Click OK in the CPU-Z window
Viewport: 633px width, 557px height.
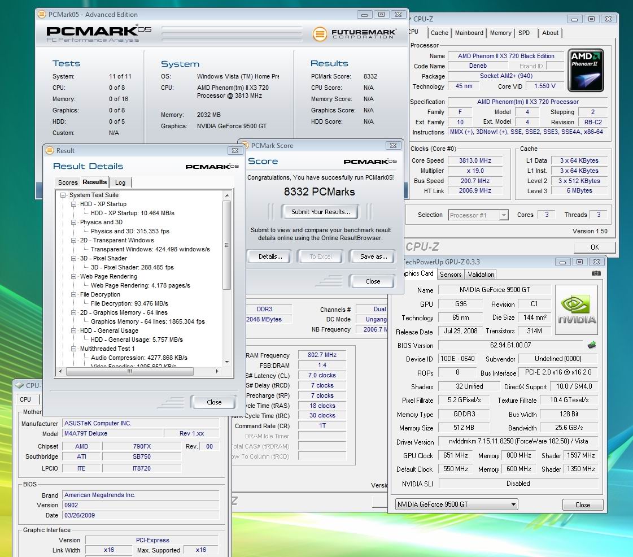pyautogui.click(x=595, y=247)
